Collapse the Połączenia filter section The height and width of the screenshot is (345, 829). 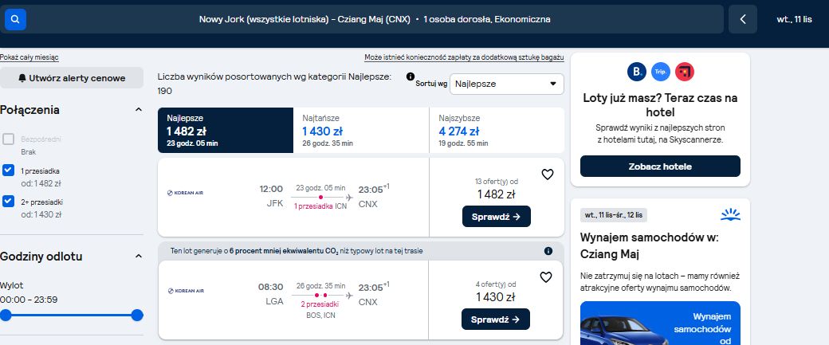click(x=139, y=110)
